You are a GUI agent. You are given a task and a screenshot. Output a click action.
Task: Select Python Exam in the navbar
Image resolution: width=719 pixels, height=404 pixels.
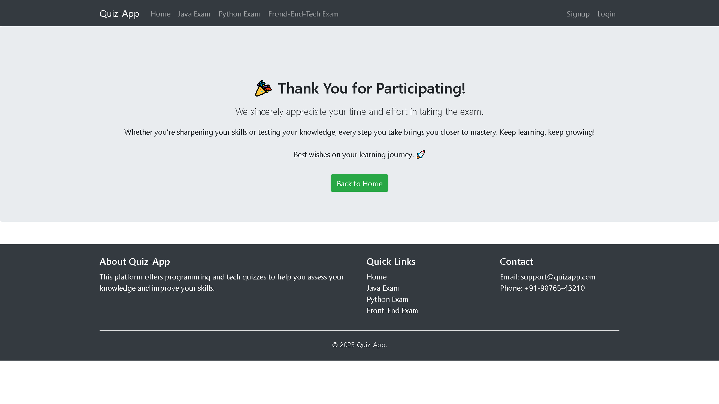[x=239, y=14]
